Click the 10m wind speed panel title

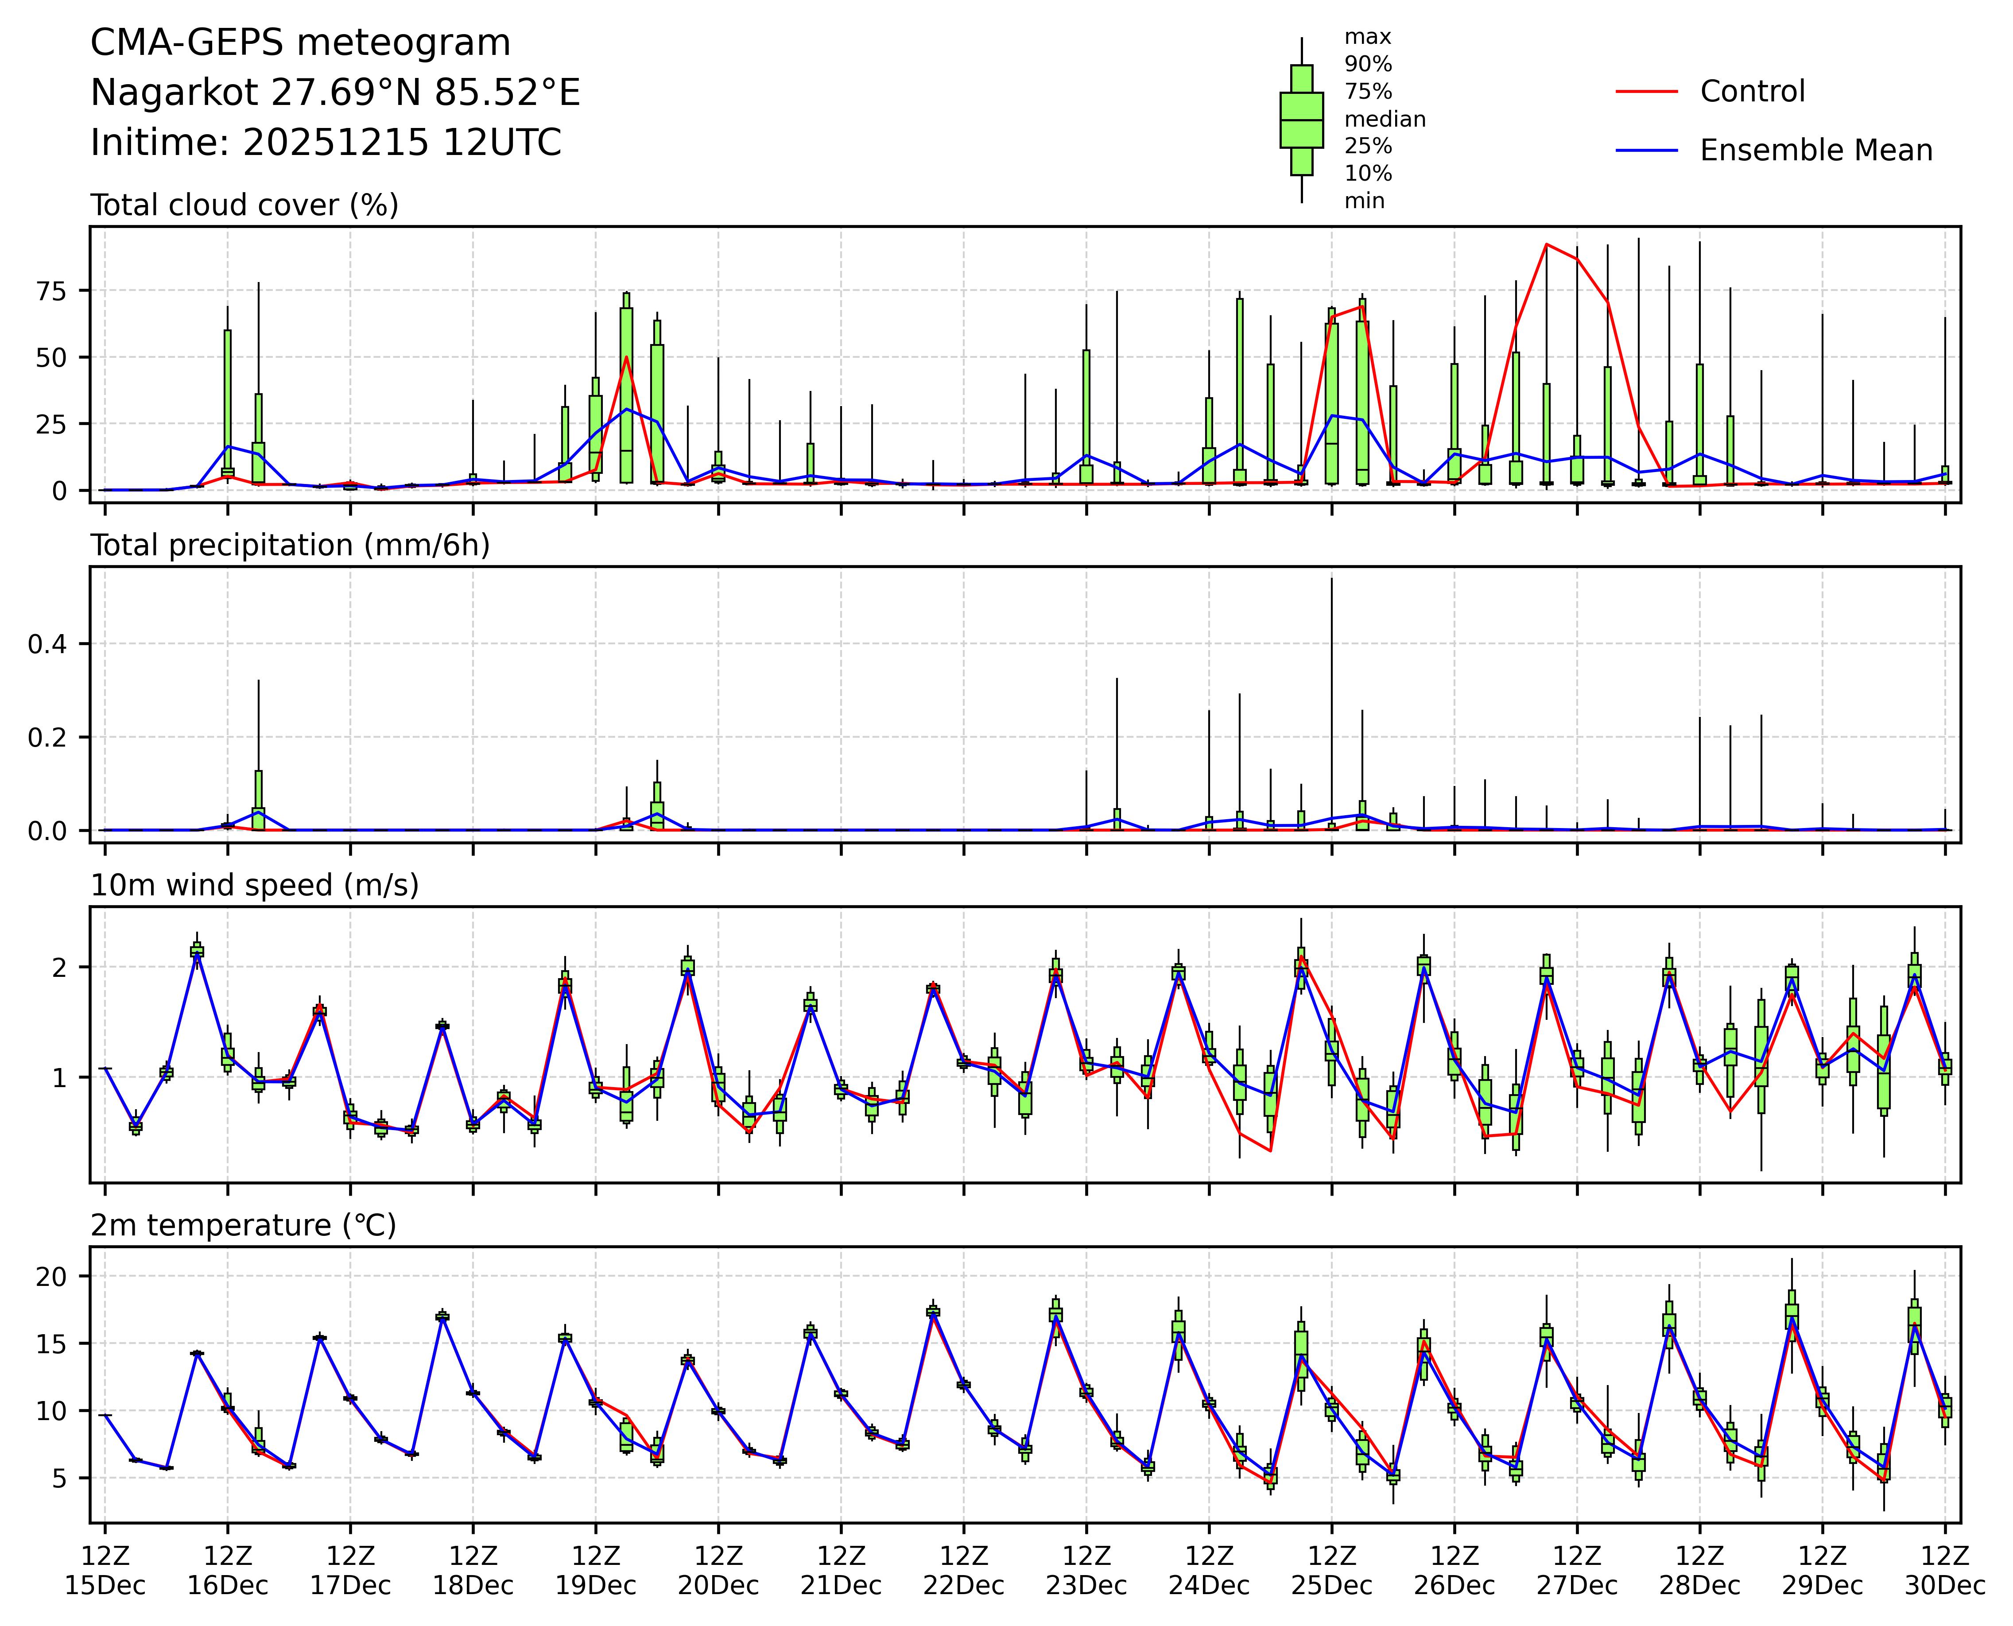(254, 885)
